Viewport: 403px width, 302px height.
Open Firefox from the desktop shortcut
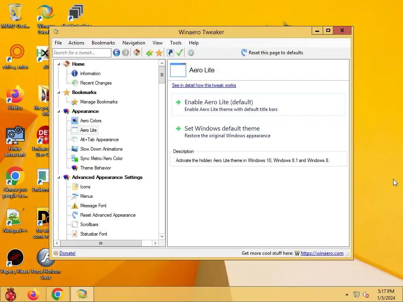point(15,98)
